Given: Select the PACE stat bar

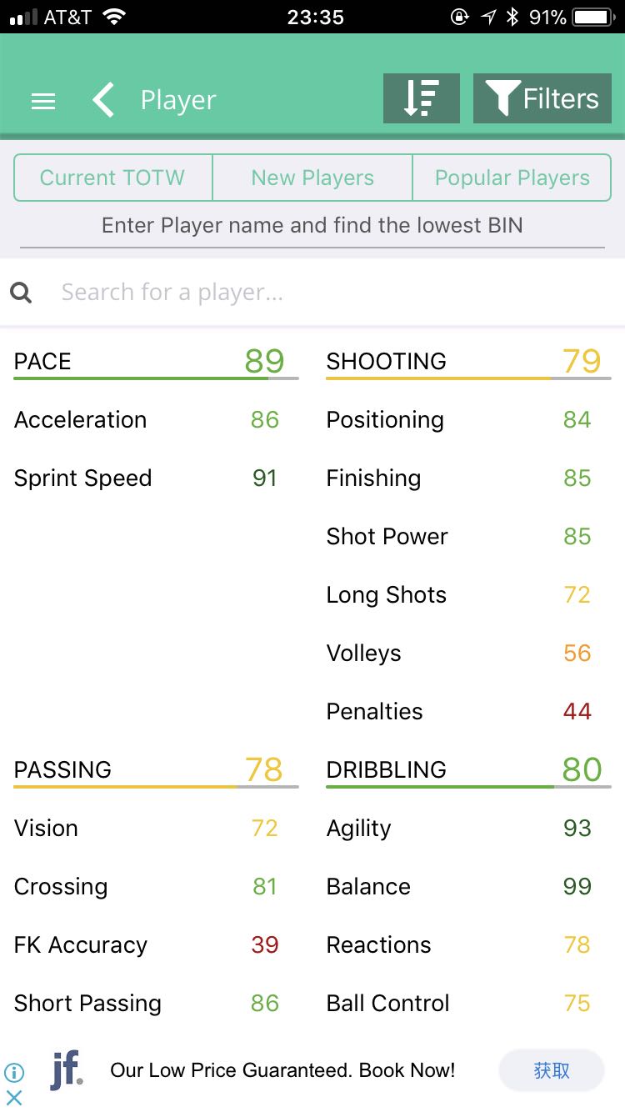Looking at the screenshot, I should pos(156,378).
